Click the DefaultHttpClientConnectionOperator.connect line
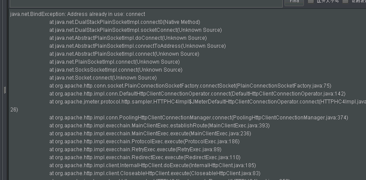Image resolution: width=366 pixels, height=180 pixels. (x=197, y=94)
